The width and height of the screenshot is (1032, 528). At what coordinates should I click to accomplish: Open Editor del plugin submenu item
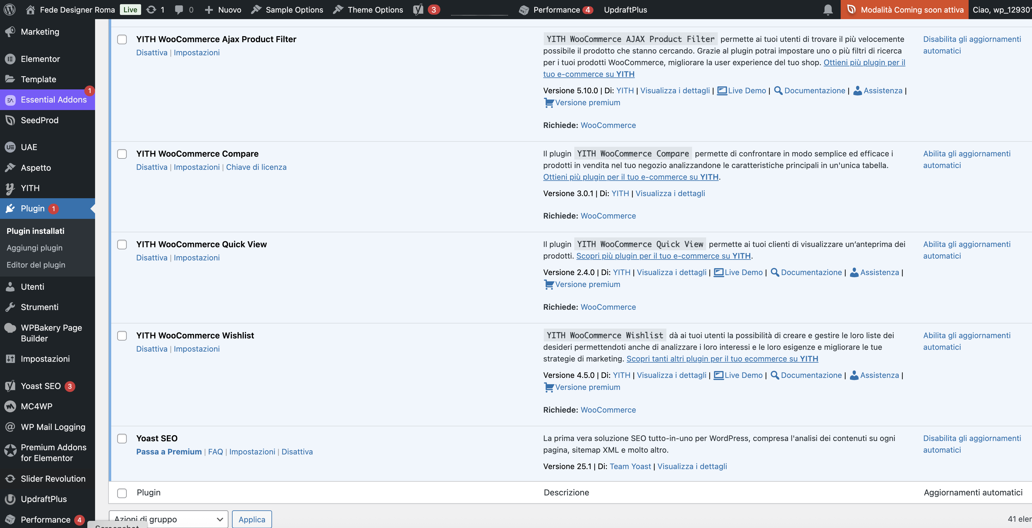pos(36,264)
